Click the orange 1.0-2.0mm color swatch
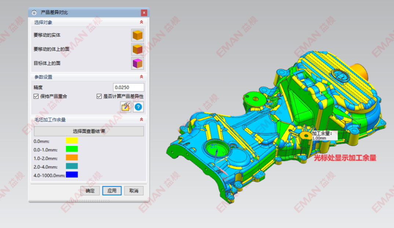Screen dimensions: 394x228 tap(72, 158)
